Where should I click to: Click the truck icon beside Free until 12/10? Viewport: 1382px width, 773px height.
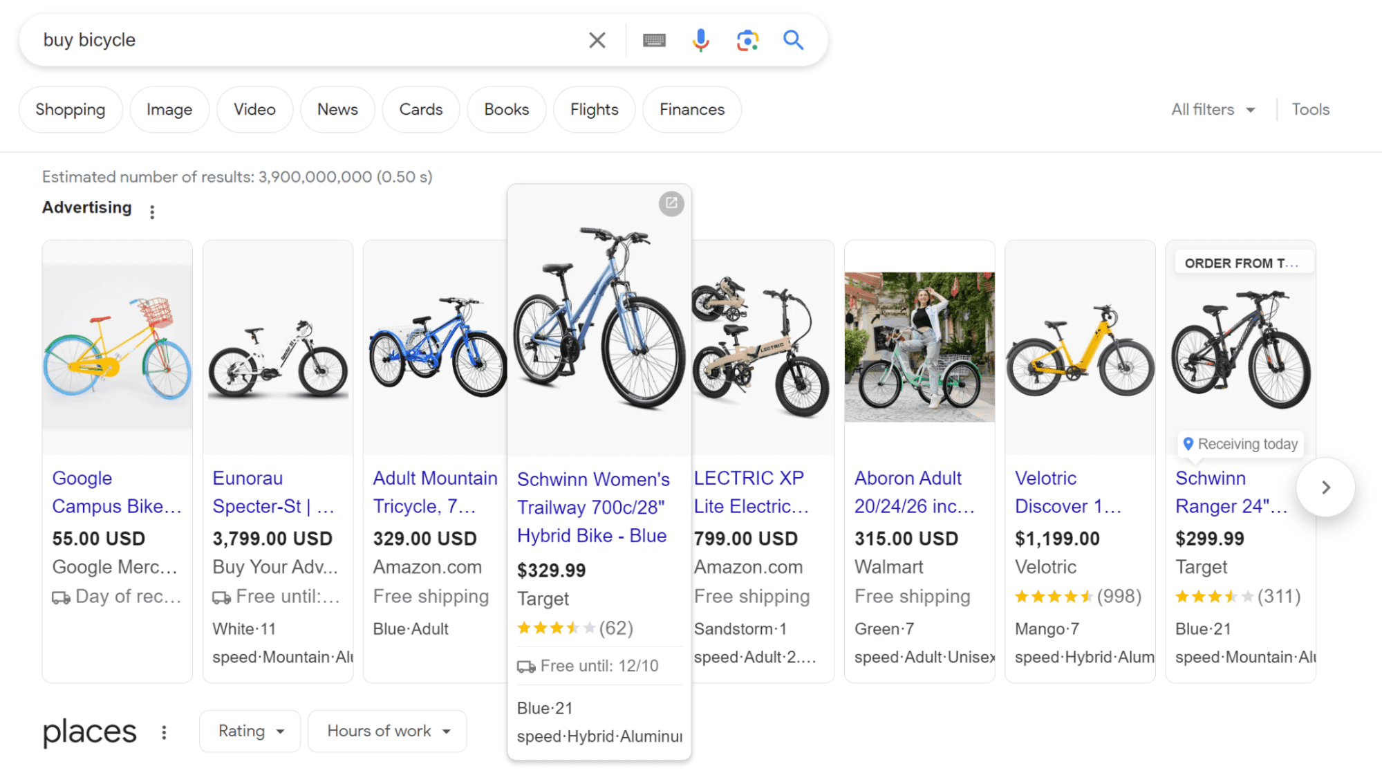point(527,666)
